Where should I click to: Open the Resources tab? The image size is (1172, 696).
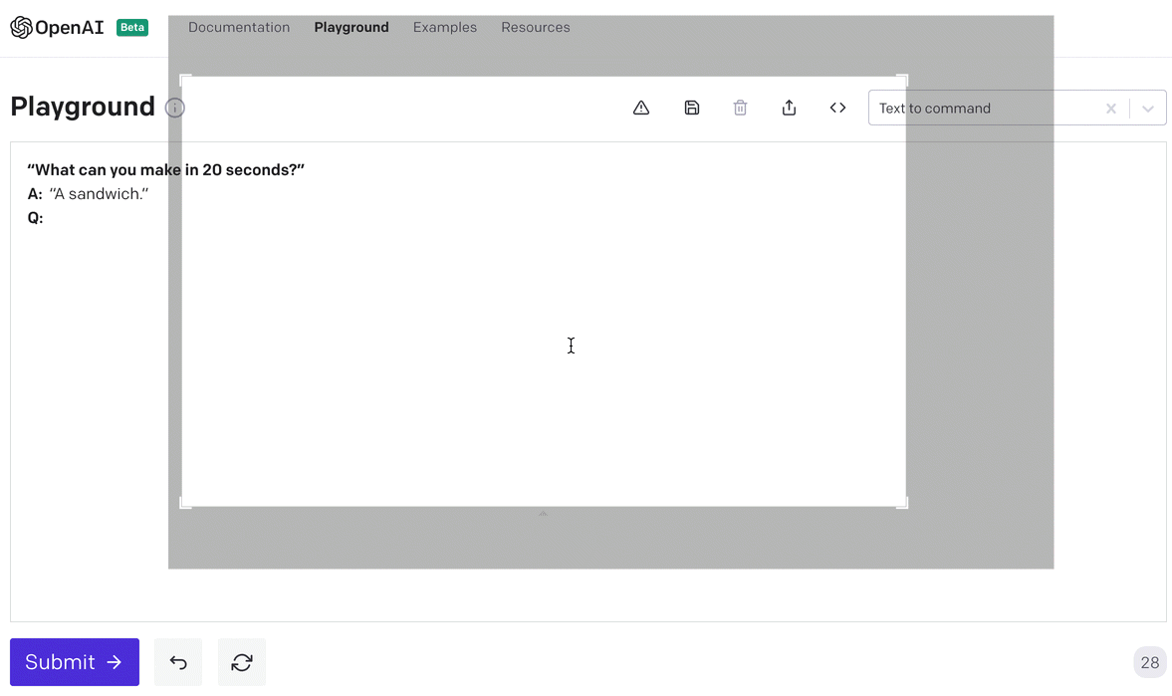click(x=535, y=28)
